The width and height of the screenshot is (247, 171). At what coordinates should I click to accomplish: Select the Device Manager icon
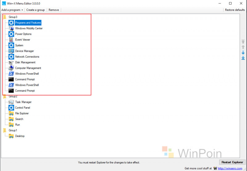11,51
